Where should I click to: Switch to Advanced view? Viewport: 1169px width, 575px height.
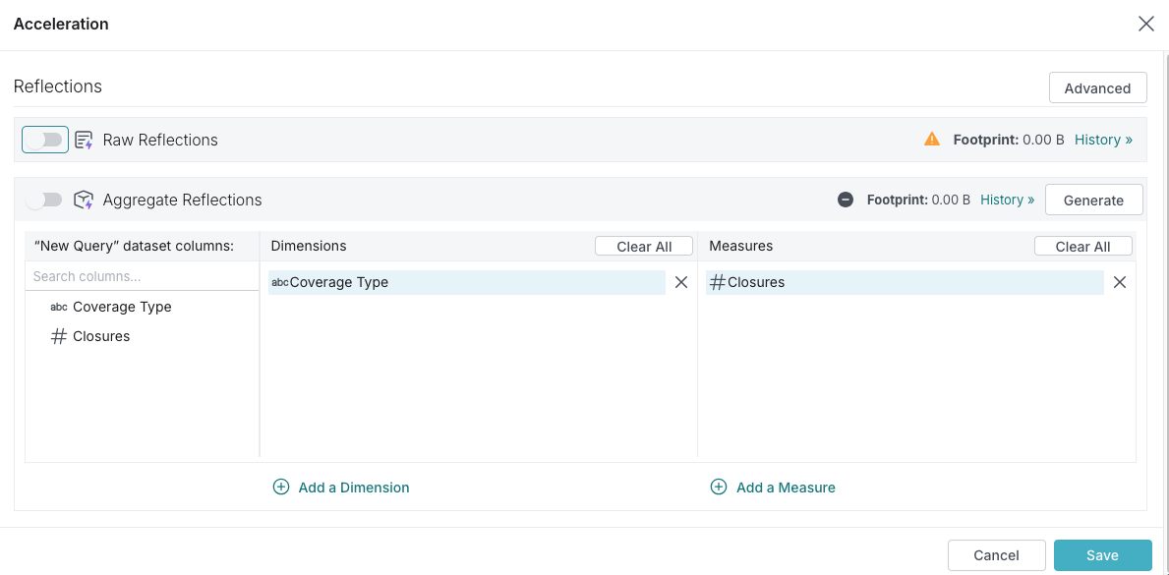pyautogui.click(x=1097, y=87)
